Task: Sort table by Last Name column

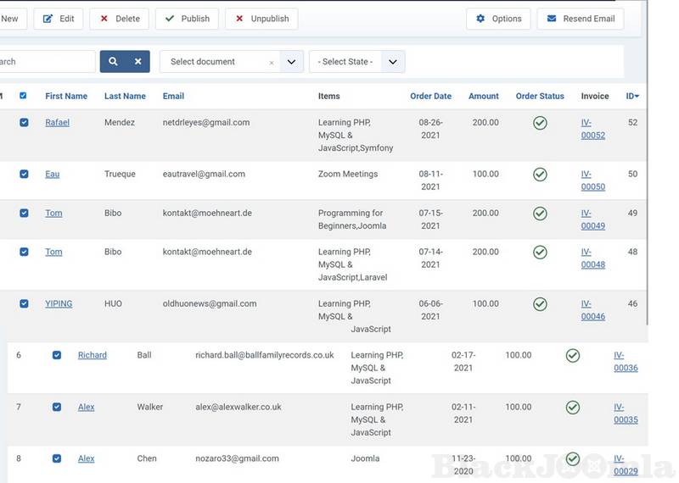Action: coord(125,97)
